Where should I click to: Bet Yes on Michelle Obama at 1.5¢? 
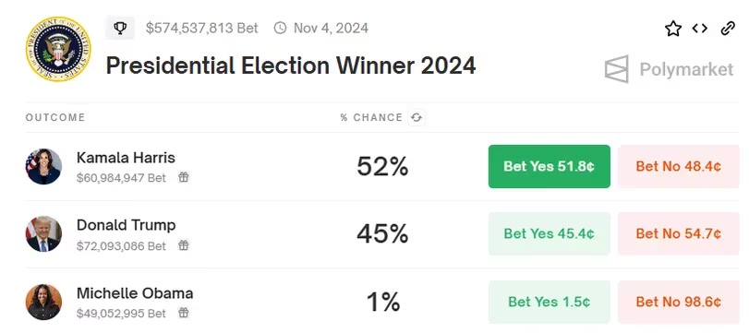click(550, 302)
